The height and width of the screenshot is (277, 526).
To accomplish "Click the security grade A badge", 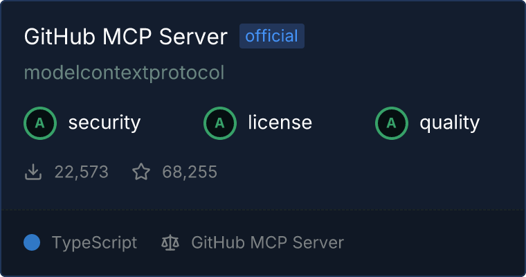I will [40, 123].
